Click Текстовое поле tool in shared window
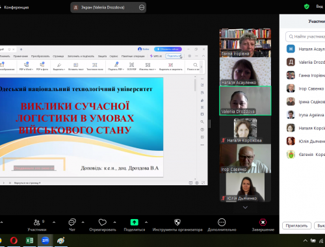325x247 pixels. click(95, 66)
